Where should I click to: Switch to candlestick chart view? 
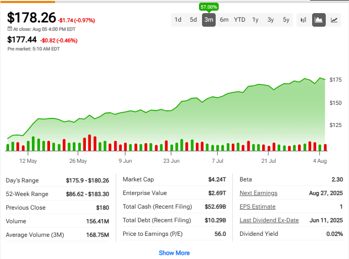click(x=304, y=20)
